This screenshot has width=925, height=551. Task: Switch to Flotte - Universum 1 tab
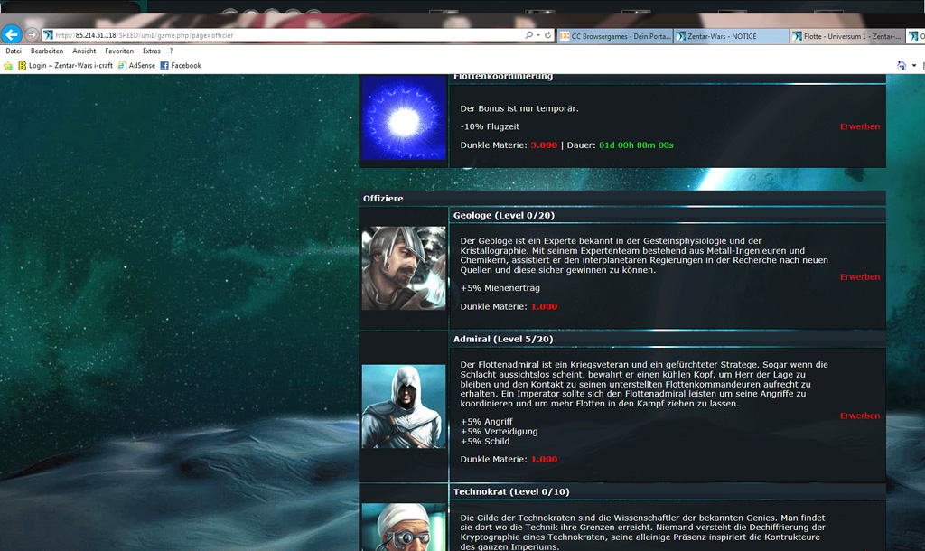tap(846, 36)
